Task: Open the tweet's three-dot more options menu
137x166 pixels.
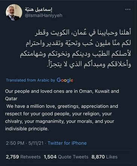Action: 128,9
